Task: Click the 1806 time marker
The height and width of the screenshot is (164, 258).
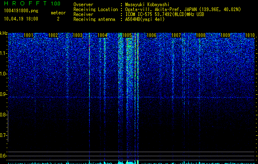Action: pos(151,35)
